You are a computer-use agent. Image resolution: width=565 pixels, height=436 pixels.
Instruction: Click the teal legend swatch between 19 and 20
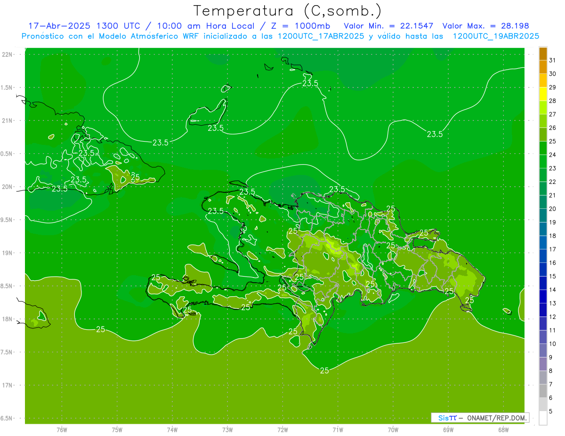(x=543, y=215)
